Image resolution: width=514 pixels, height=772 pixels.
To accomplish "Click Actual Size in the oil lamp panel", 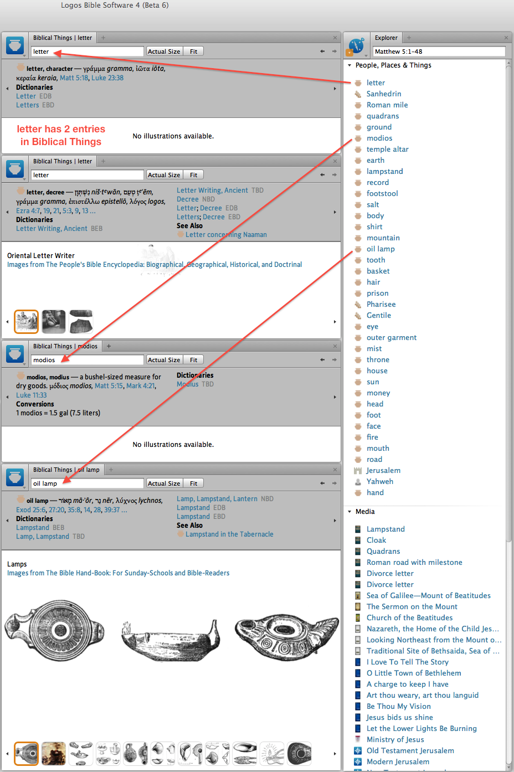I will (x=164, y=483).
